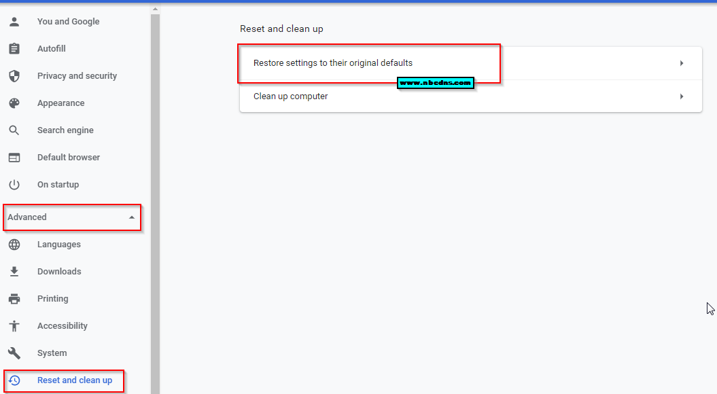Select the Appearance palette icon
Image resolution: width=717 pixels, height=394 pixels.
pyautogui.click(x=14, y=103)
